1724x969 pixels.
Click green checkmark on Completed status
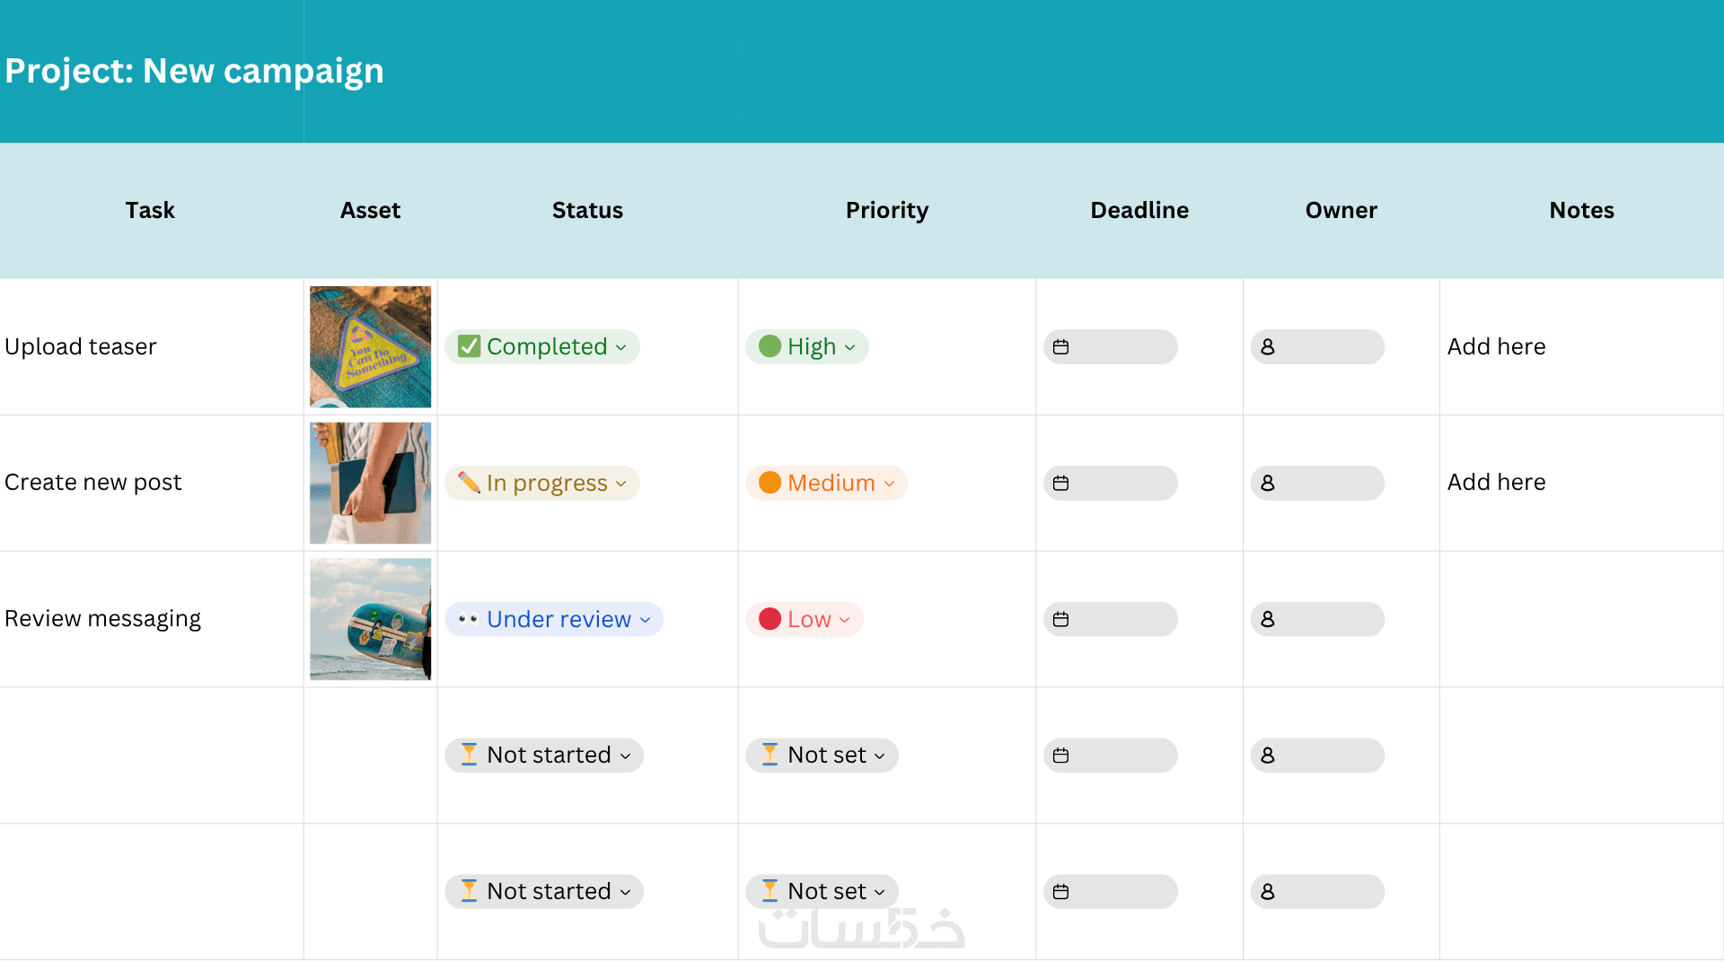pyautogui.click(x=469, y=346)
